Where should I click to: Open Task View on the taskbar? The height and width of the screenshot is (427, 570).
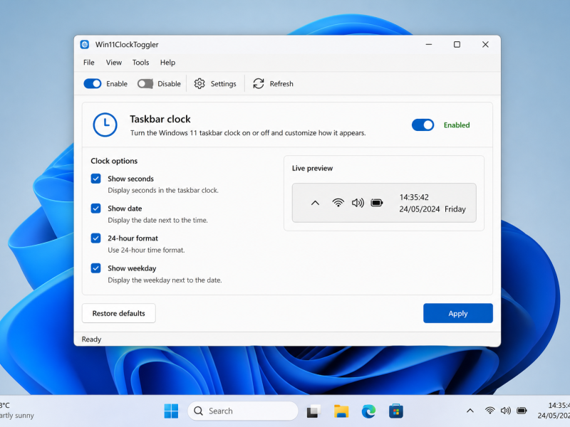point(313,411)
